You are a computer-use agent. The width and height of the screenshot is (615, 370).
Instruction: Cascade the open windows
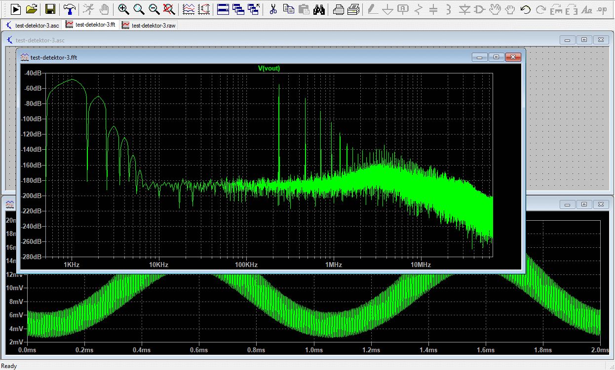tap(238, 8)
